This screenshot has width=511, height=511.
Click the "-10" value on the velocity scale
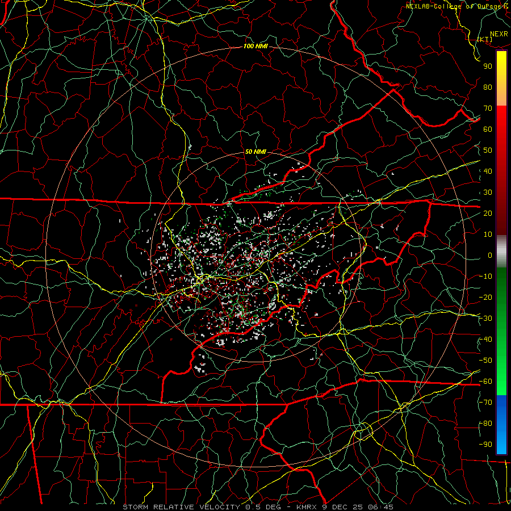(x=485, y=277)
